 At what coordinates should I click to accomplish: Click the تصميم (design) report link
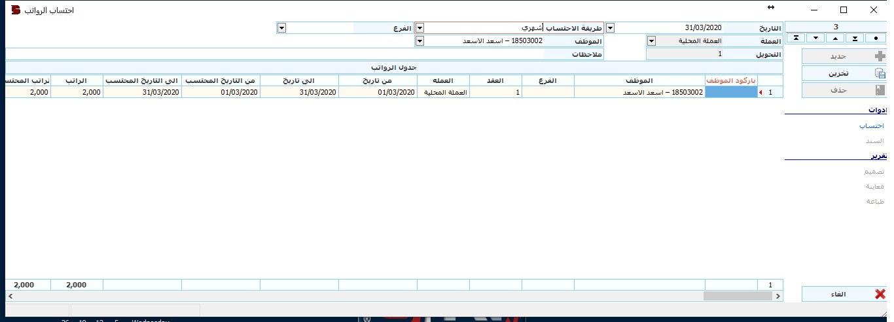tap(874, 171)
